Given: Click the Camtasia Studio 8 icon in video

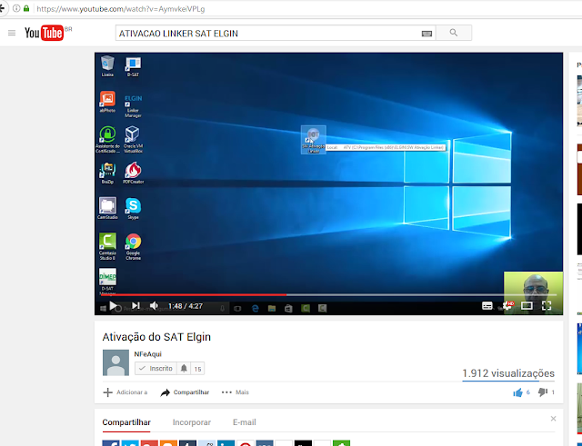Looking at the screenshot, I should (x=107, y=246).
